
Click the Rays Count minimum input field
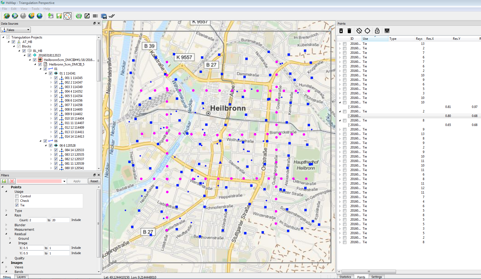[37, 220]
